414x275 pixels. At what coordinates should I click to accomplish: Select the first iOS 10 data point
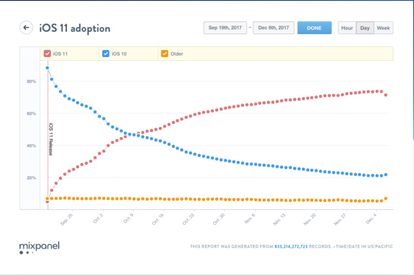click(47, 68)
